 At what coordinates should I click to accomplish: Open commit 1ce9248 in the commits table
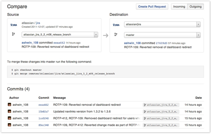click(x=44, y=119)
